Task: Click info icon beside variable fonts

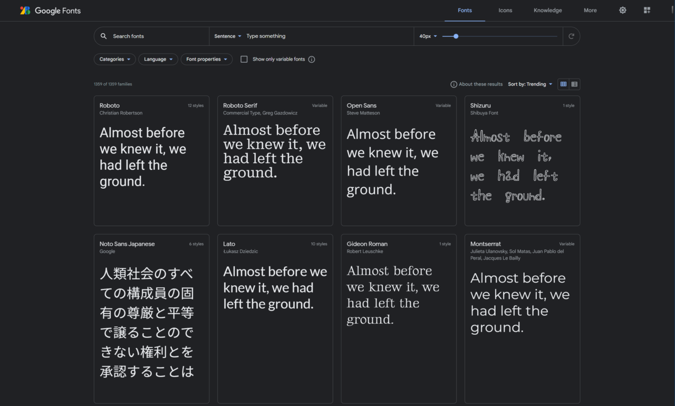Action: 312,60
